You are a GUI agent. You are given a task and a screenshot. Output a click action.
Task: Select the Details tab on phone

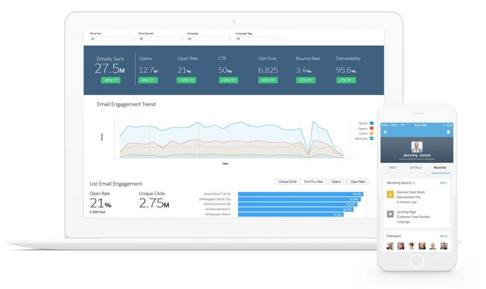point(416,168)
